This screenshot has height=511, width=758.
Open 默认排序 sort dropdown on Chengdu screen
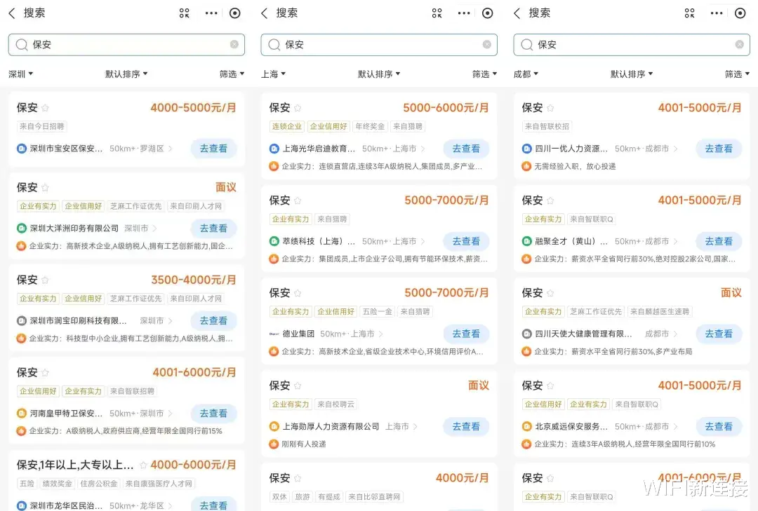pos(632,74)
